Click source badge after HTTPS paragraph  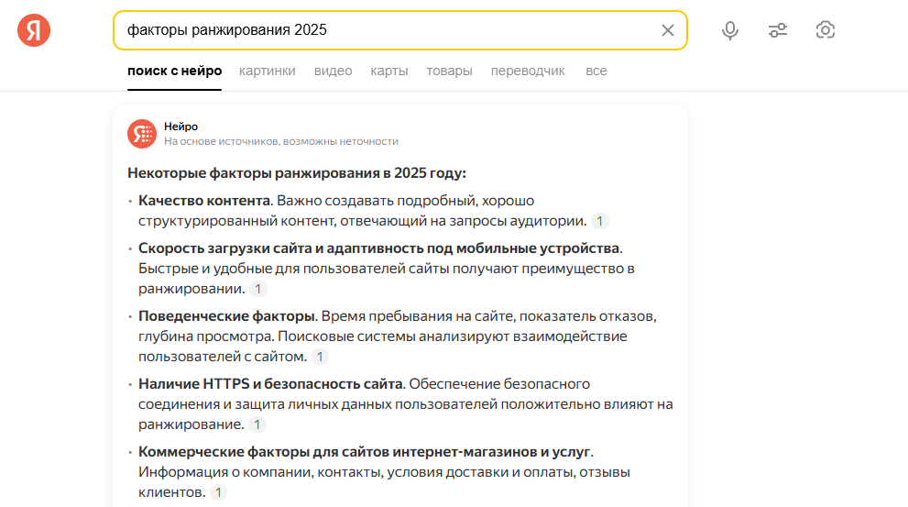coord(257,424)
